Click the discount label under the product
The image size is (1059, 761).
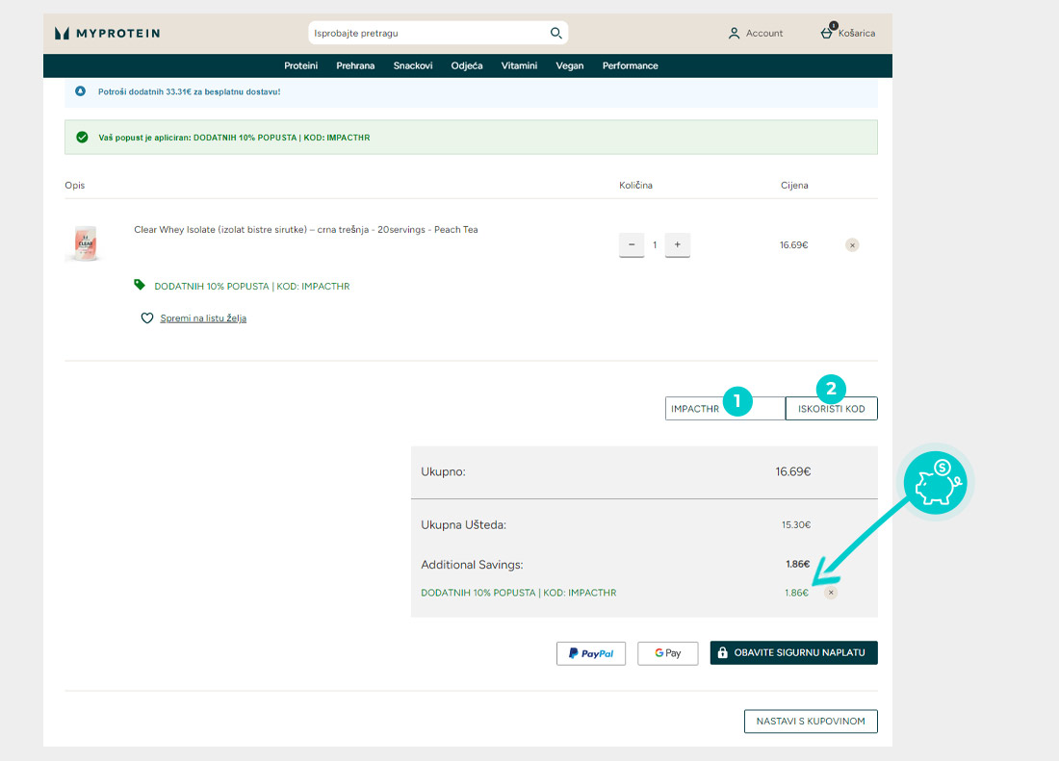(x=252, y=286)
